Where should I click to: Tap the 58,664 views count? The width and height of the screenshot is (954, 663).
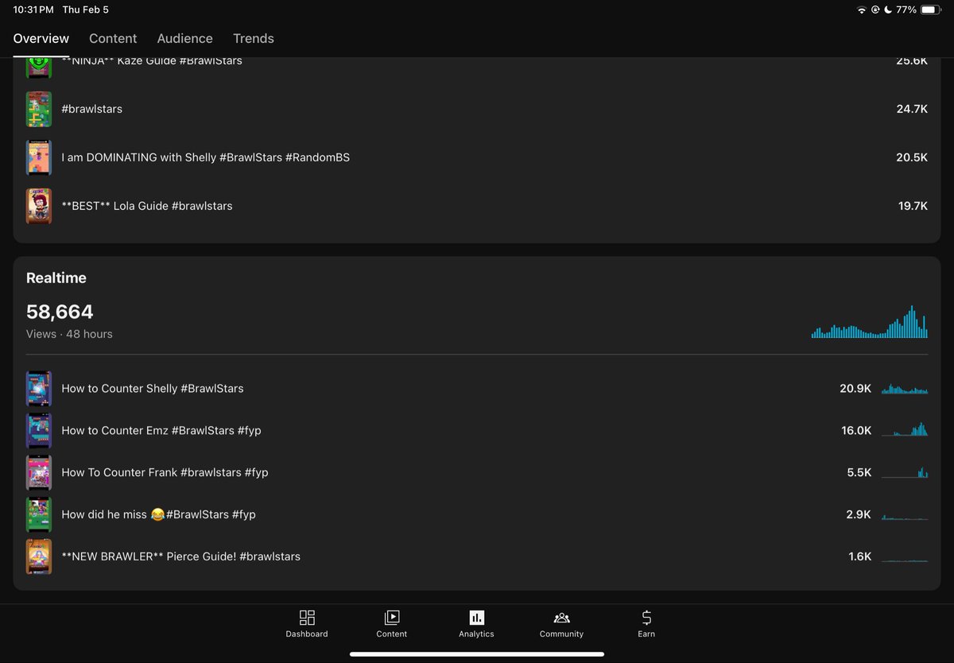(x=60, y=312)
